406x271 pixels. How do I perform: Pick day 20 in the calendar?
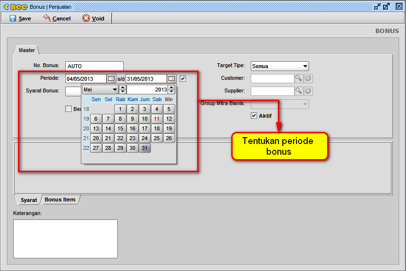tap(96, 138)
